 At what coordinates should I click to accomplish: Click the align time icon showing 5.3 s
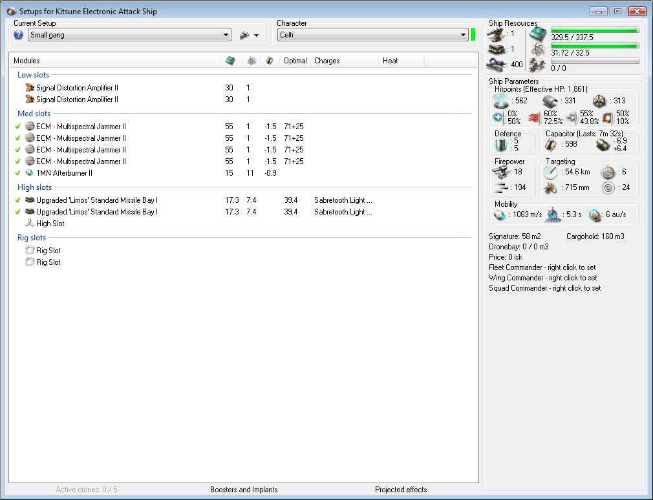[x=553, y=214]
